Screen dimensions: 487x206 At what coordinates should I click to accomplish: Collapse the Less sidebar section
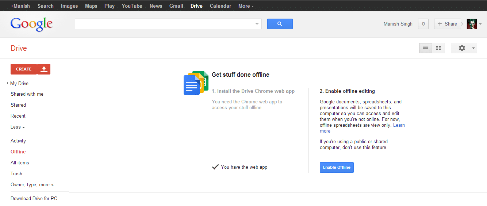(18, 127)
